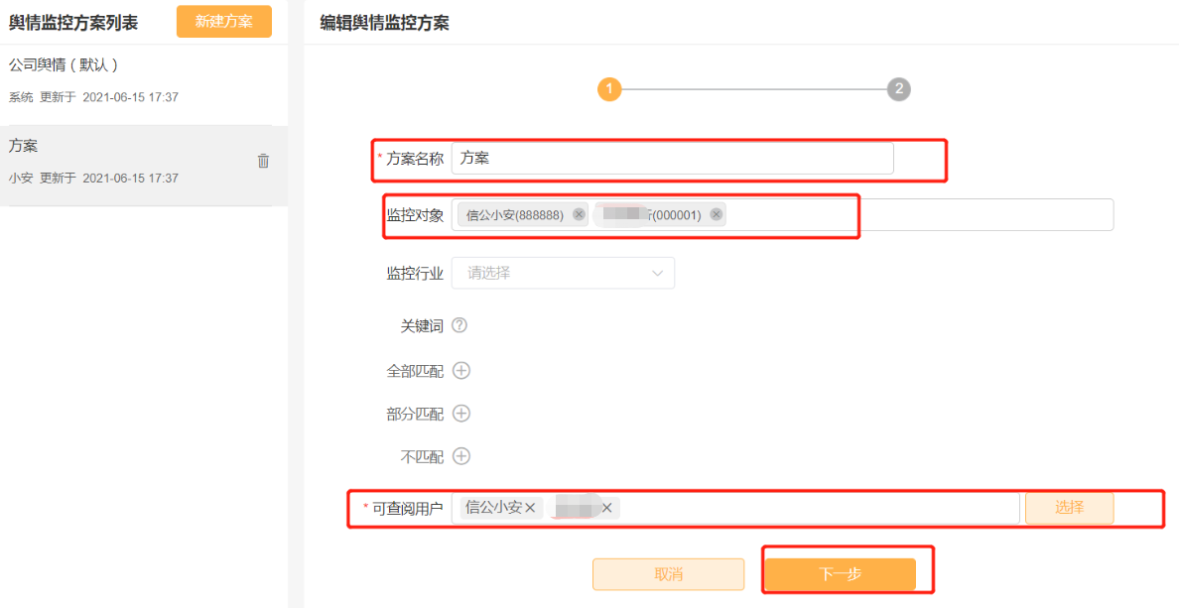Open the 关键词 help question-mark icon
The image size is (1179, 608).
[x=459, y=325]
